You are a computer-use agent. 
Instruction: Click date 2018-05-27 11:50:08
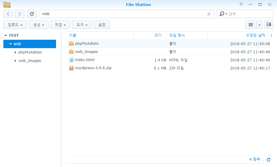tap(250, 44)
